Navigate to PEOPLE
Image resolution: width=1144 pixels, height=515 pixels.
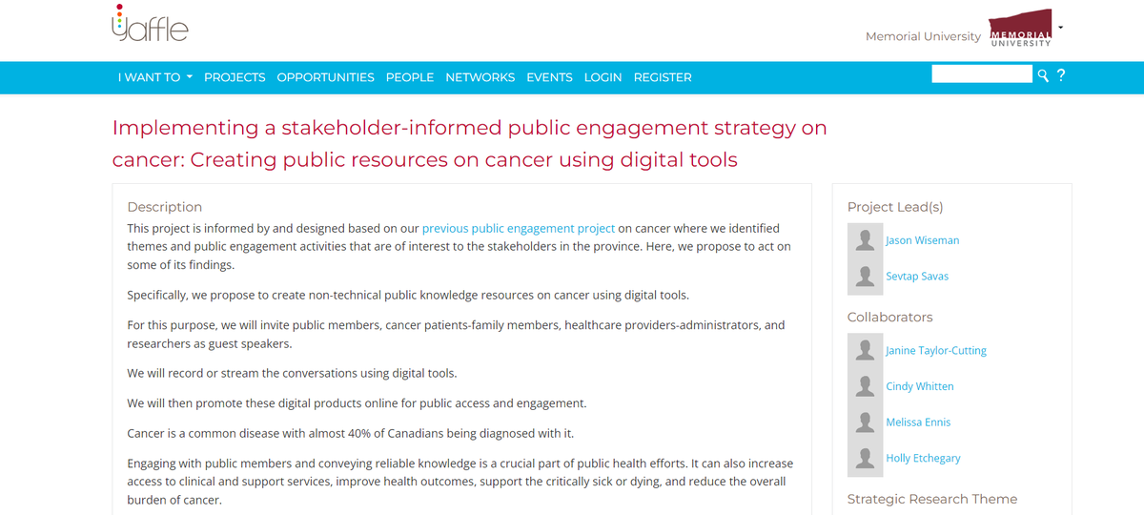click(x=410, y=77)
